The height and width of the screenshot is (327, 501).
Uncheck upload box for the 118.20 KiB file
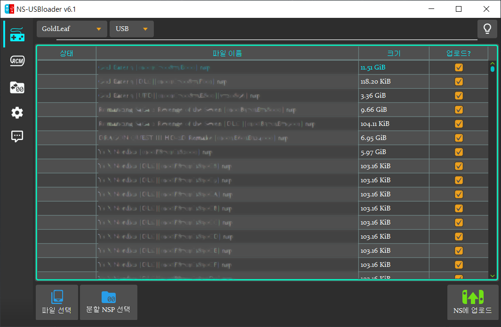point(459,81)
